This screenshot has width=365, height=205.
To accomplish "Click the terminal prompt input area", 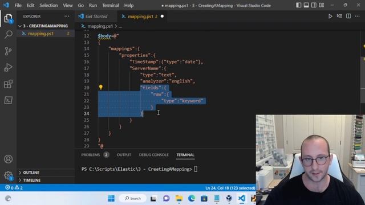I will click(x=196, y=169).
